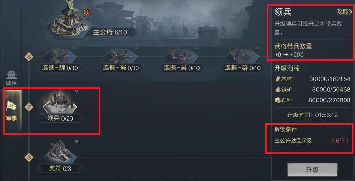Click the level 6 tier marker

(x=29, y=57)
